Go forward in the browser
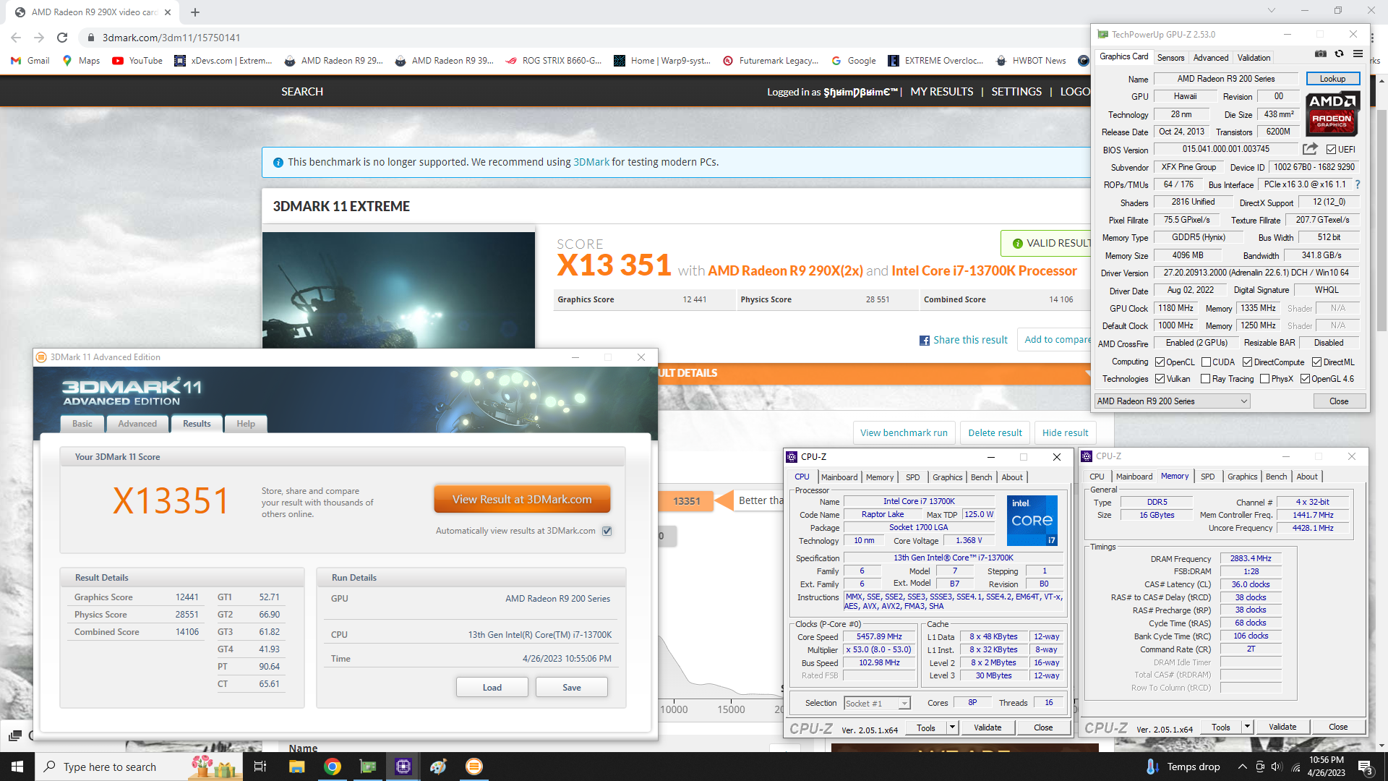This screenshot has width=1388, height=781. (x=39, y=38)
